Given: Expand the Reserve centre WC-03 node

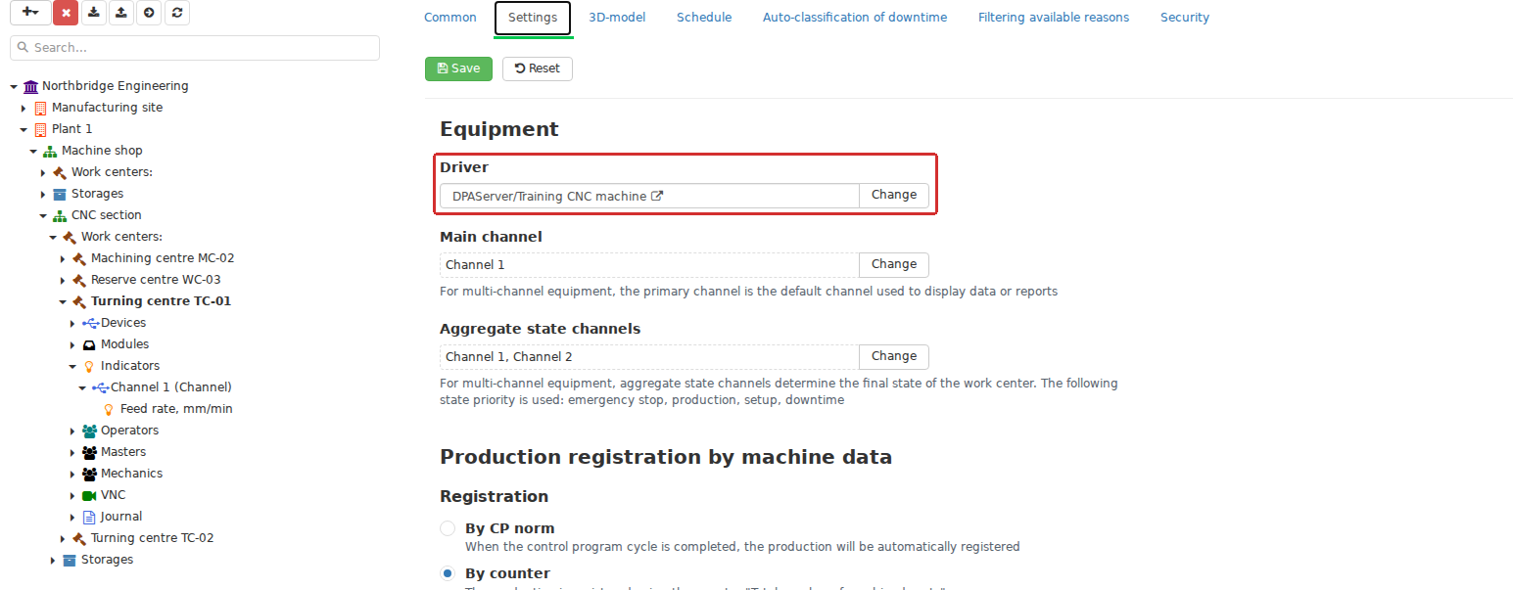Looking at the screenshot, I should pyautogui.click(x=63, y=280).
